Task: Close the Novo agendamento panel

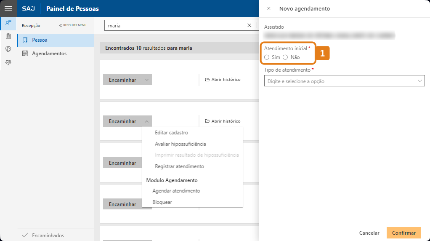Action: click(269, 8)
